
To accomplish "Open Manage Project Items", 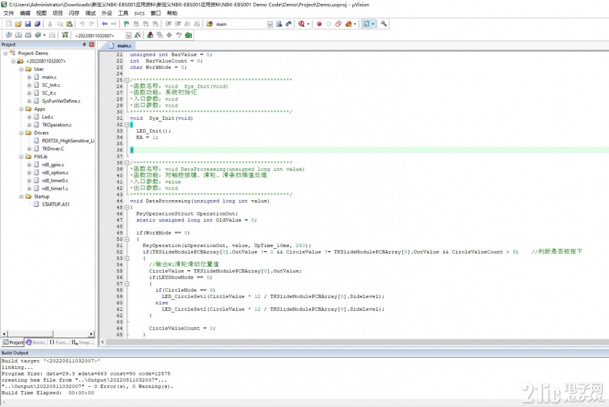I will 150,35.
